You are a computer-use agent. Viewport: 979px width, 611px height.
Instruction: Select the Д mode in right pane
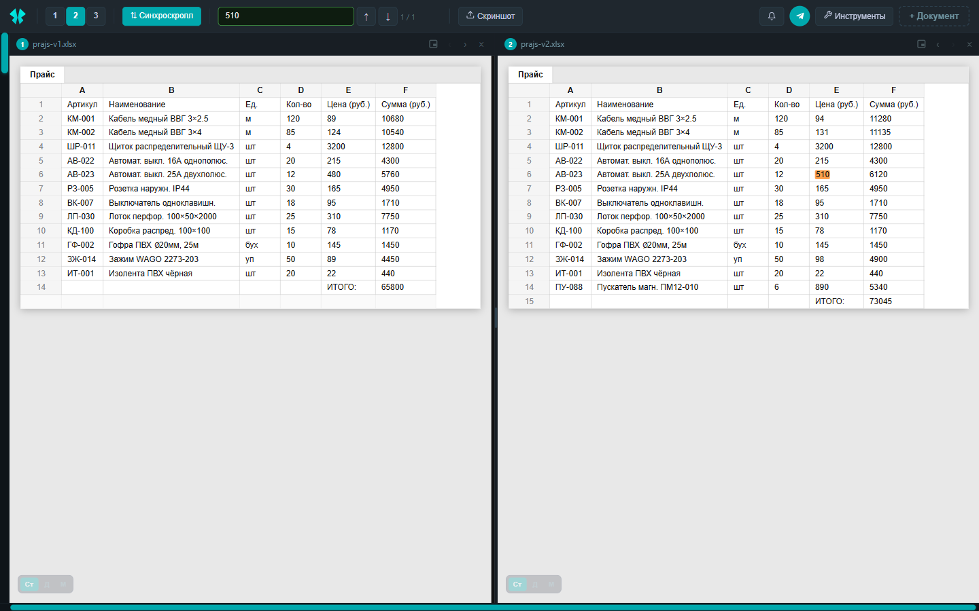pyautogui.click(x=535, y=584)
